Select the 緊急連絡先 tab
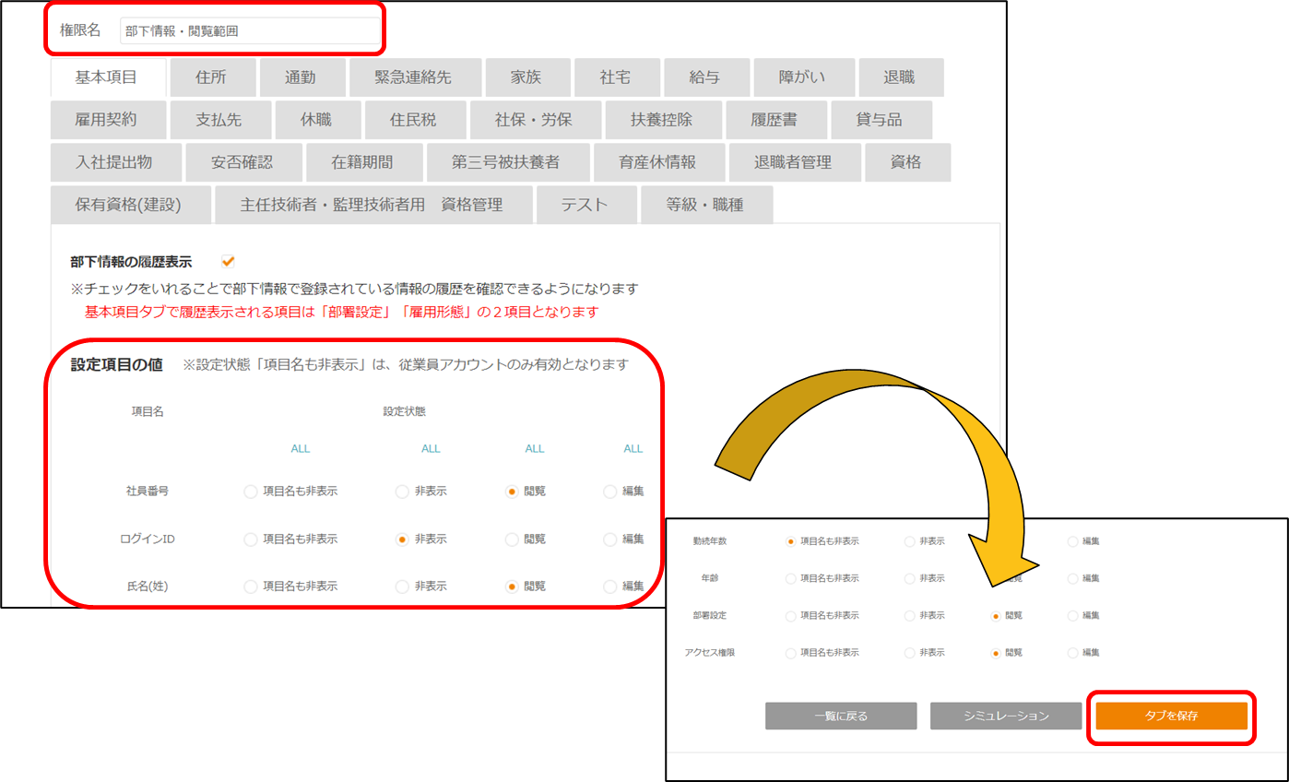 point(414,77)
